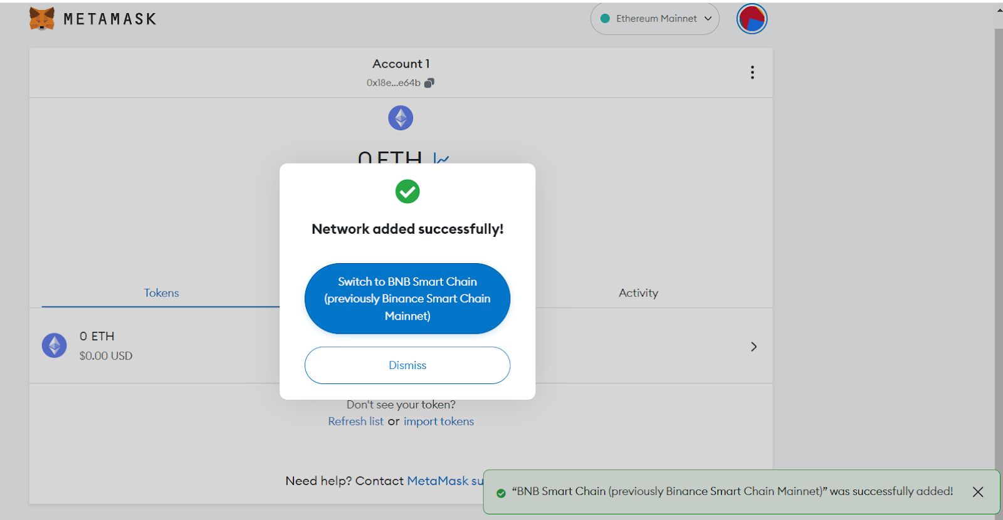Open the MetaMask support link
The height and width of the screenshot is (520, 1003).
[x=445, y=481]
